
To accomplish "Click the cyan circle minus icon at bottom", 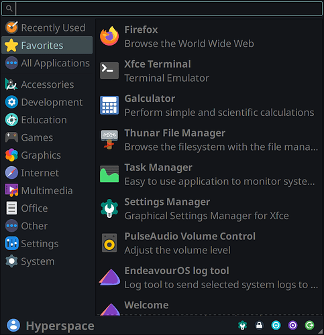I will point(276,325).
